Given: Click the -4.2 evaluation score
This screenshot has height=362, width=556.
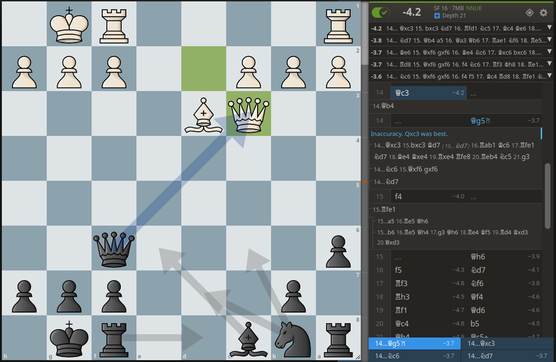Looking at the screenshot, I should [x=411, y=13].
